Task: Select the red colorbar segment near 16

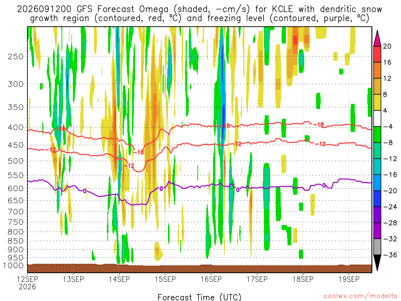Action: (377, 54)
